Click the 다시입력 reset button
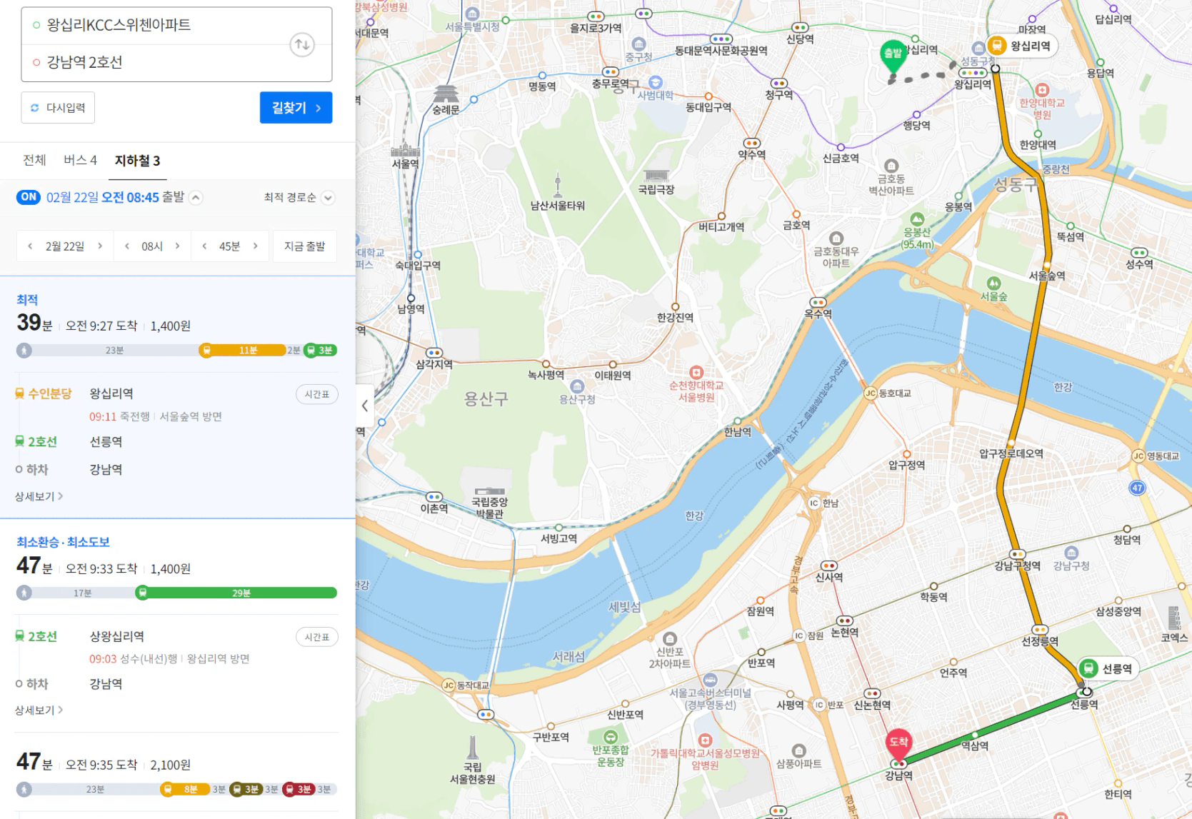The image size is (1192, 819). click(x=58, y=108)
